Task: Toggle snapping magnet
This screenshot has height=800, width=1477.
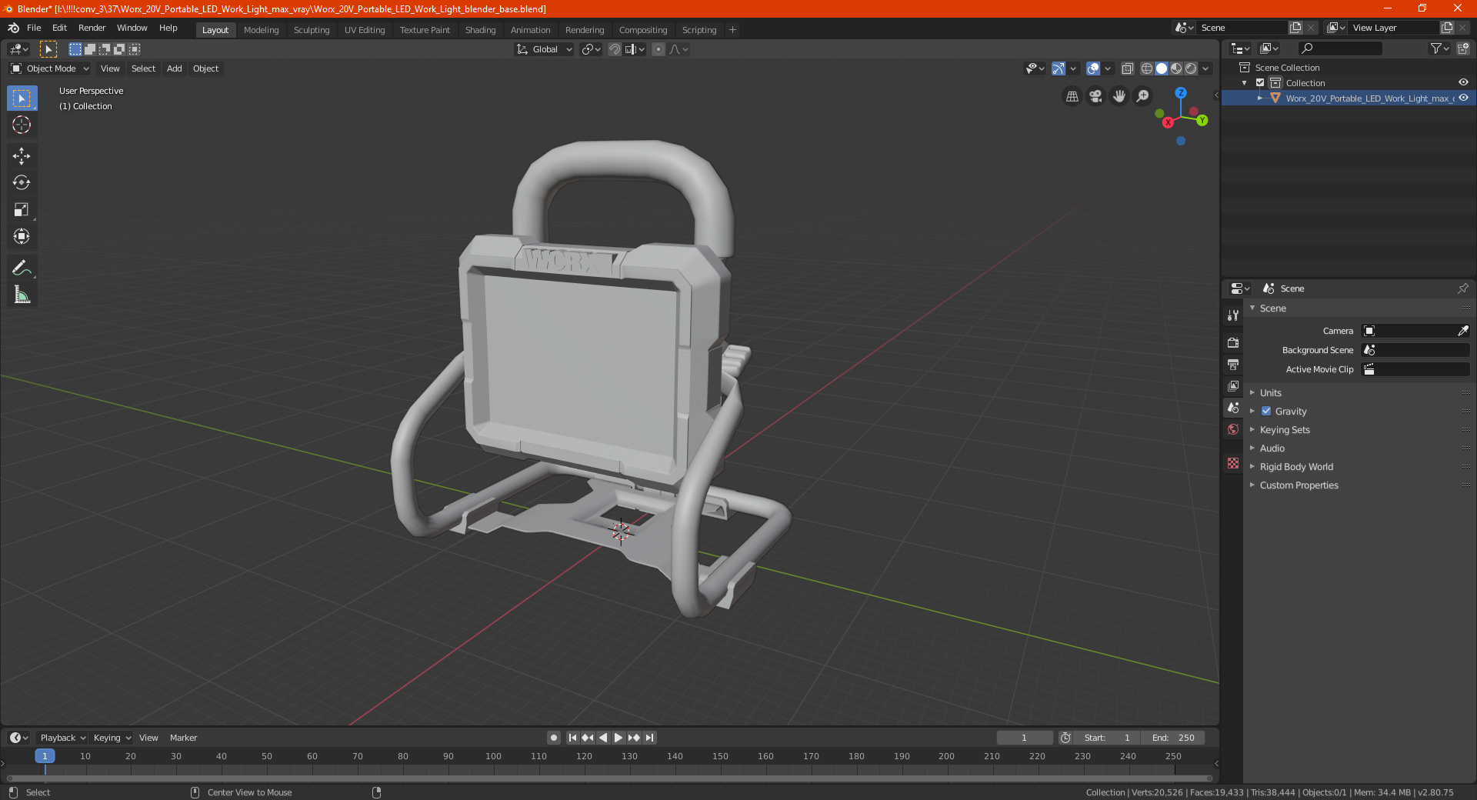Action: coord(615,49)
